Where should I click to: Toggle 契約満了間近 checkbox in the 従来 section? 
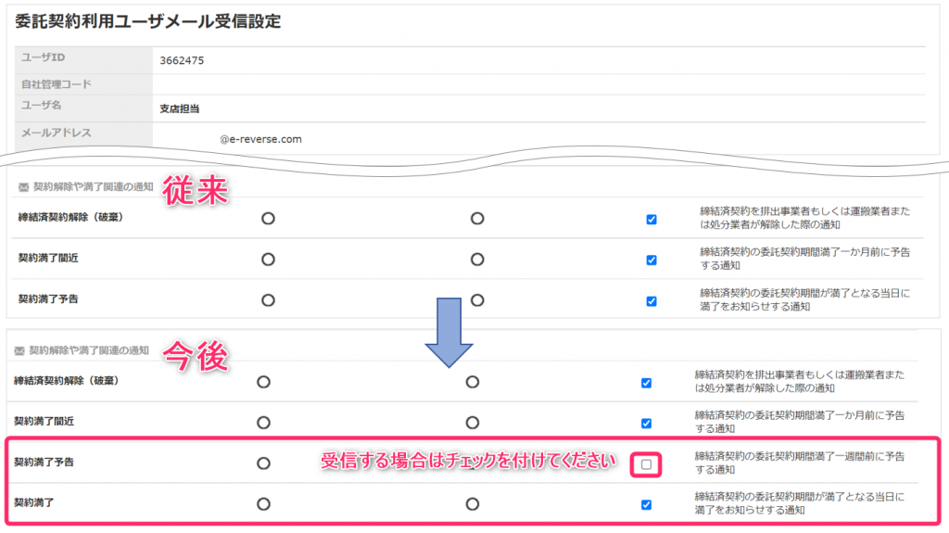(x=652, y=260)
